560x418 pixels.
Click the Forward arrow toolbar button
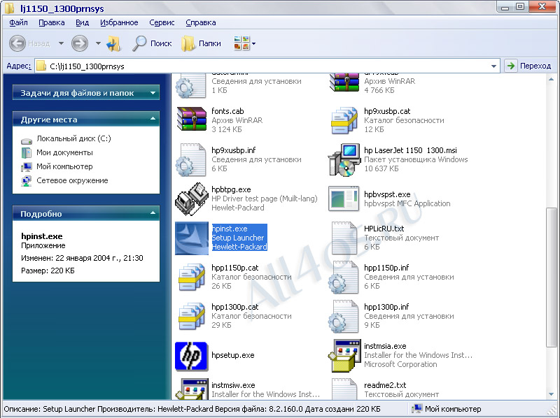click(80, 43)
